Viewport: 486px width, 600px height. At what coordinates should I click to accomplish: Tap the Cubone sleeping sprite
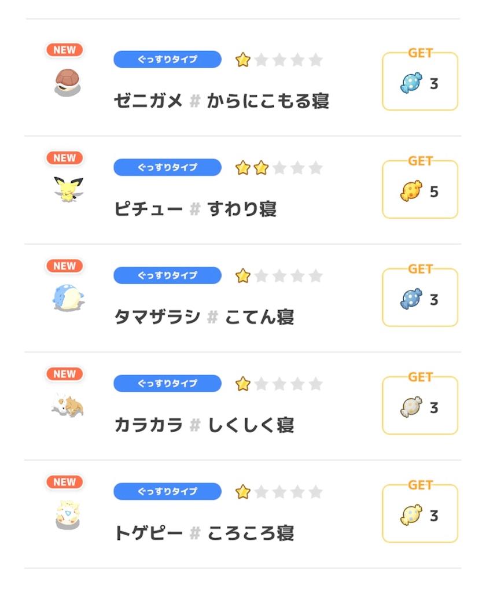[x=68, y=406]
